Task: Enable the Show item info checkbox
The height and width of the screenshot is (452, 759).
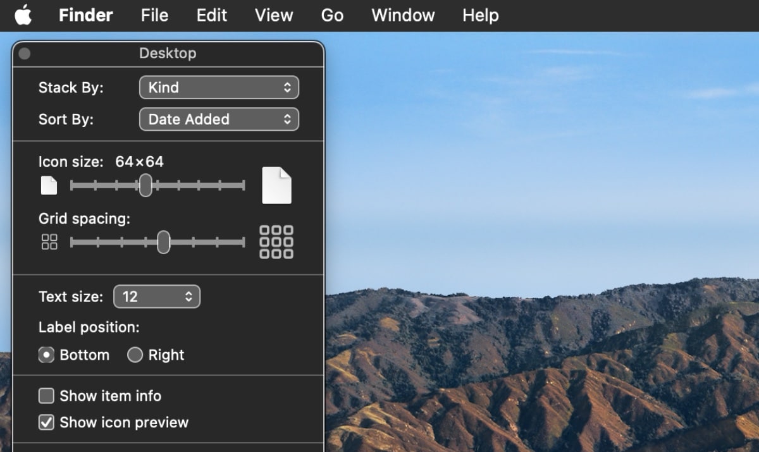Action: 46,396
